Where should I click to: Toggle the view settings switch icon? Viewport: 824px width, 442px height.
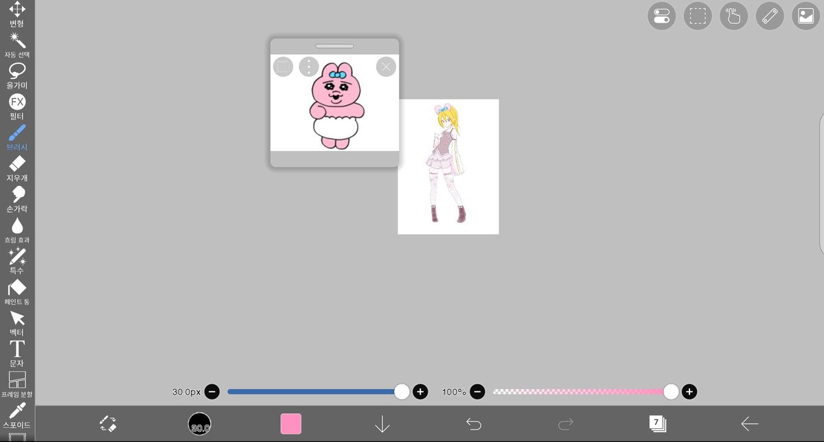click(x=662, y=16)
